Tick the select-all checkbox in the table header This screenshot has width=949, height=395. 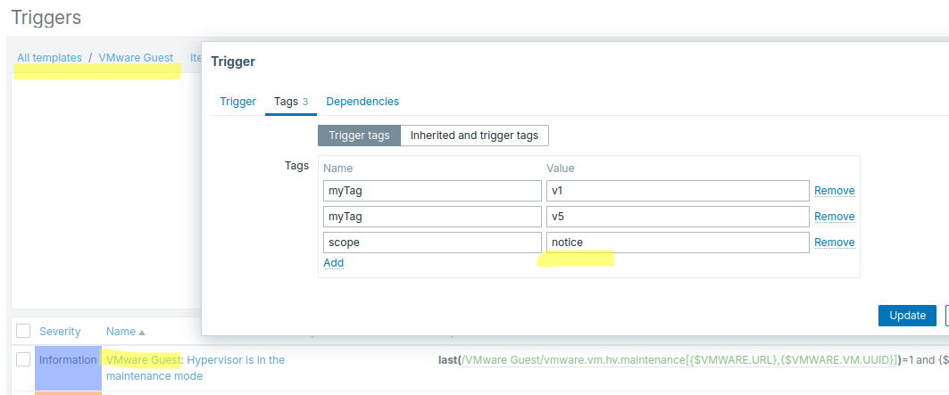tap(23, 332)
